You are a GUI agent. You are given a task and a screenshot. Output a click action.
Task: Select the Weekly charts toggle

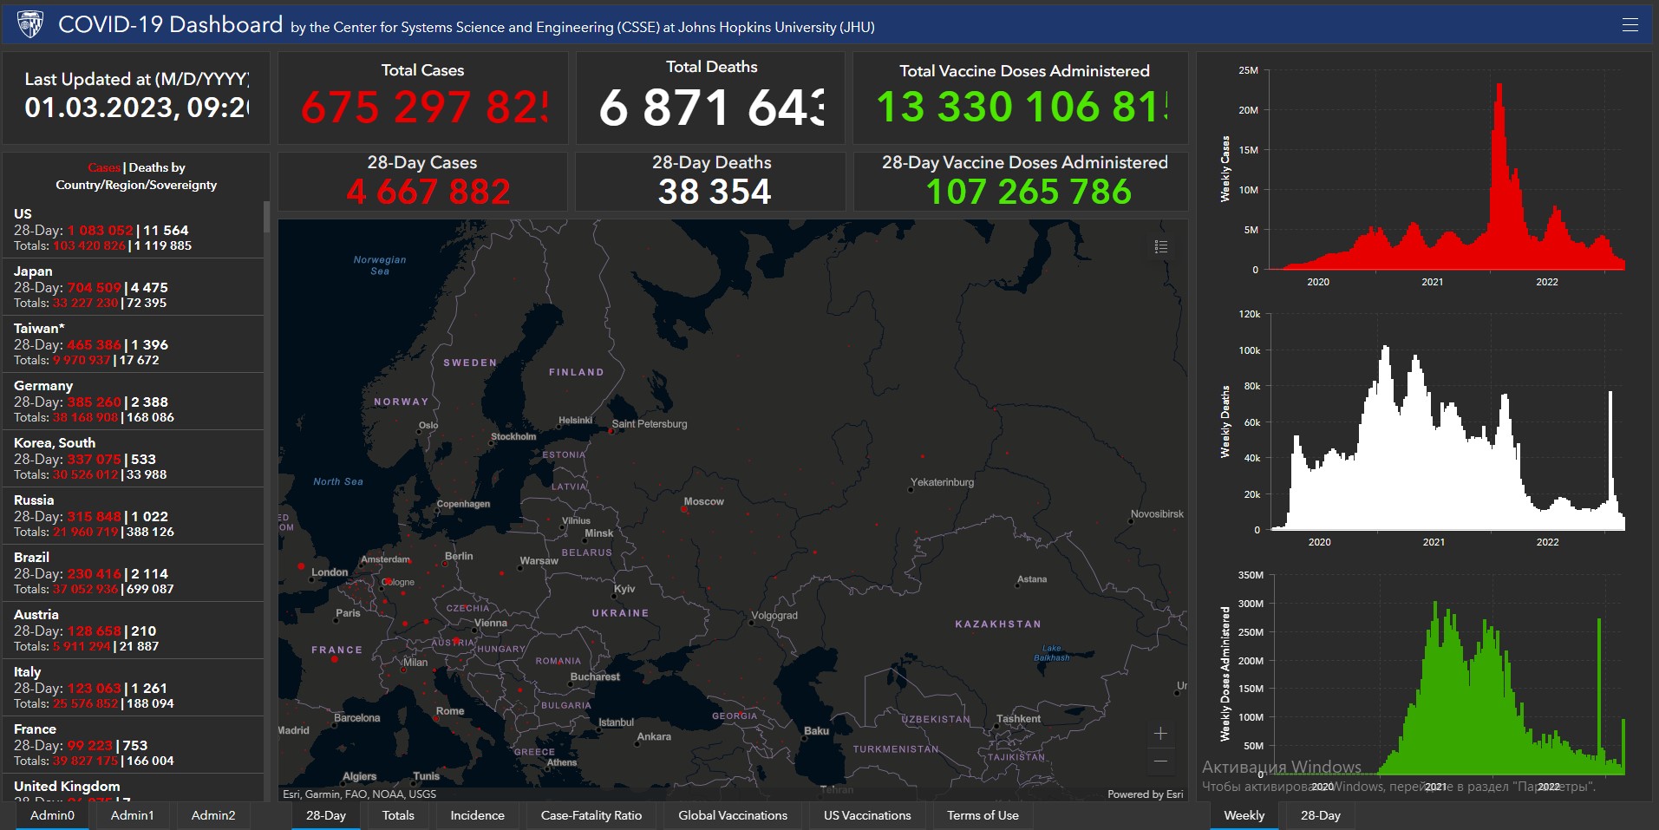tap(1244, 815)
